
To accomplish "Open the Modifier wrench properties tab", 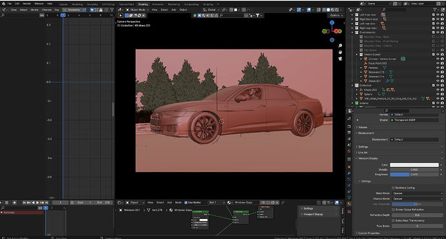I will [x=349, y=173].
